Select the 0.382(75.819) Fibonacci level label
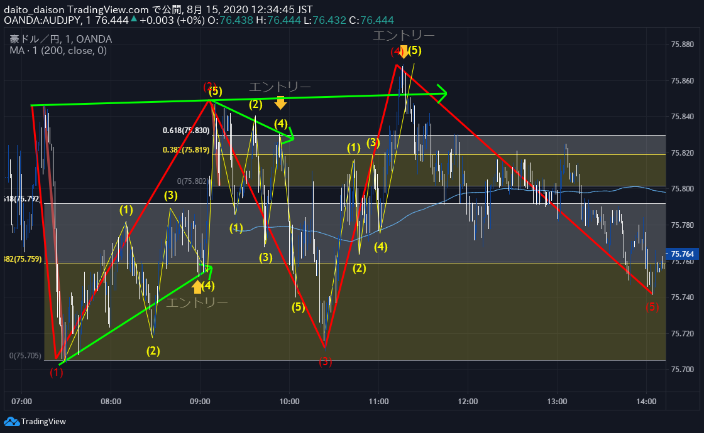Viewport: 704px width, 433px height. click(x=186, y=150)
